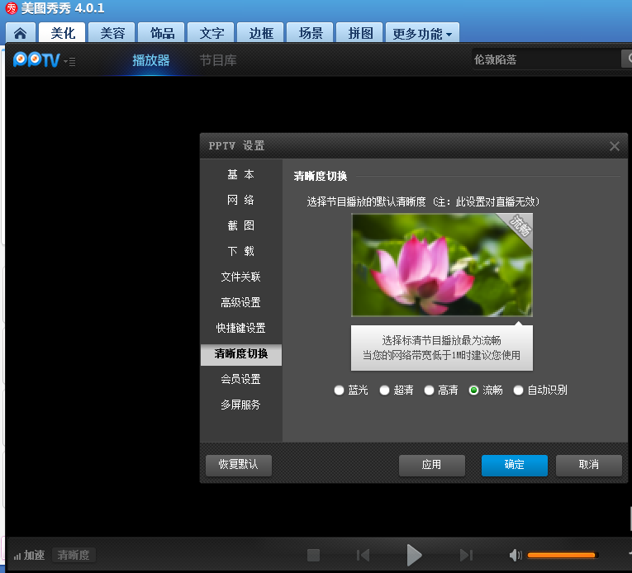632x573 pixels.
Task: Open 多屏服务 section
Action: tap(241, 405)
